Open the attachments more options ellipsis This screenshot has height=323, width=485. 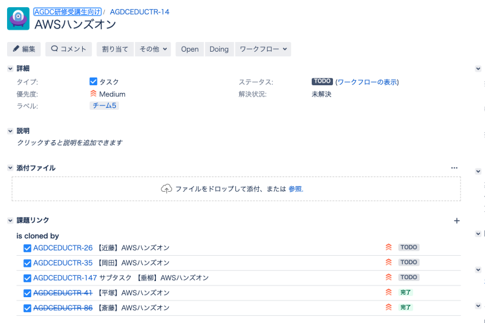pyautogui.click(x=454, y=168)
